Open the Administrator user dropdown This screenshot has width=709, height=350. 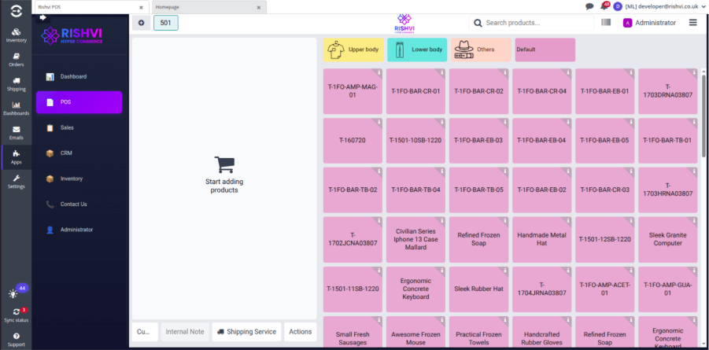649,23
